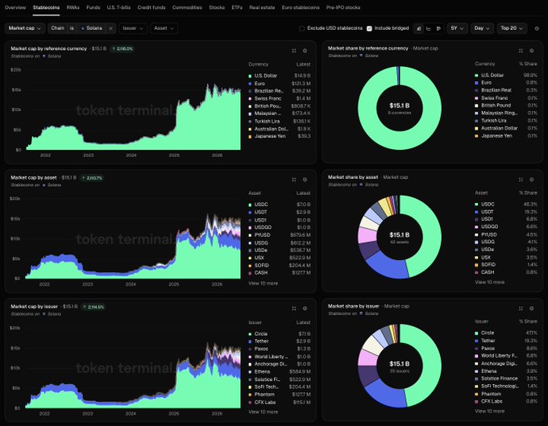Expand the Market share by issuer chart
548x426 pixels.
coord(521,308)
